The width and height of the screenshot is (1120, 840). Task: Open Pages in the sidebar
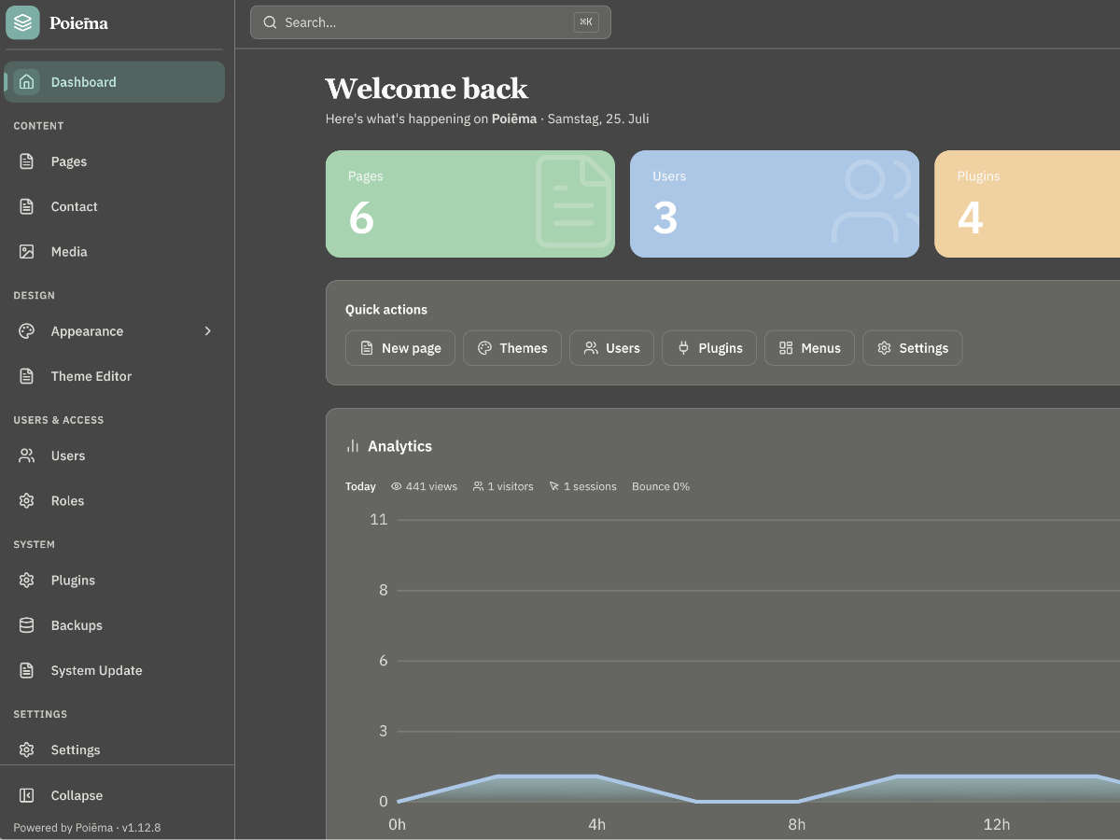pos(114,161)
